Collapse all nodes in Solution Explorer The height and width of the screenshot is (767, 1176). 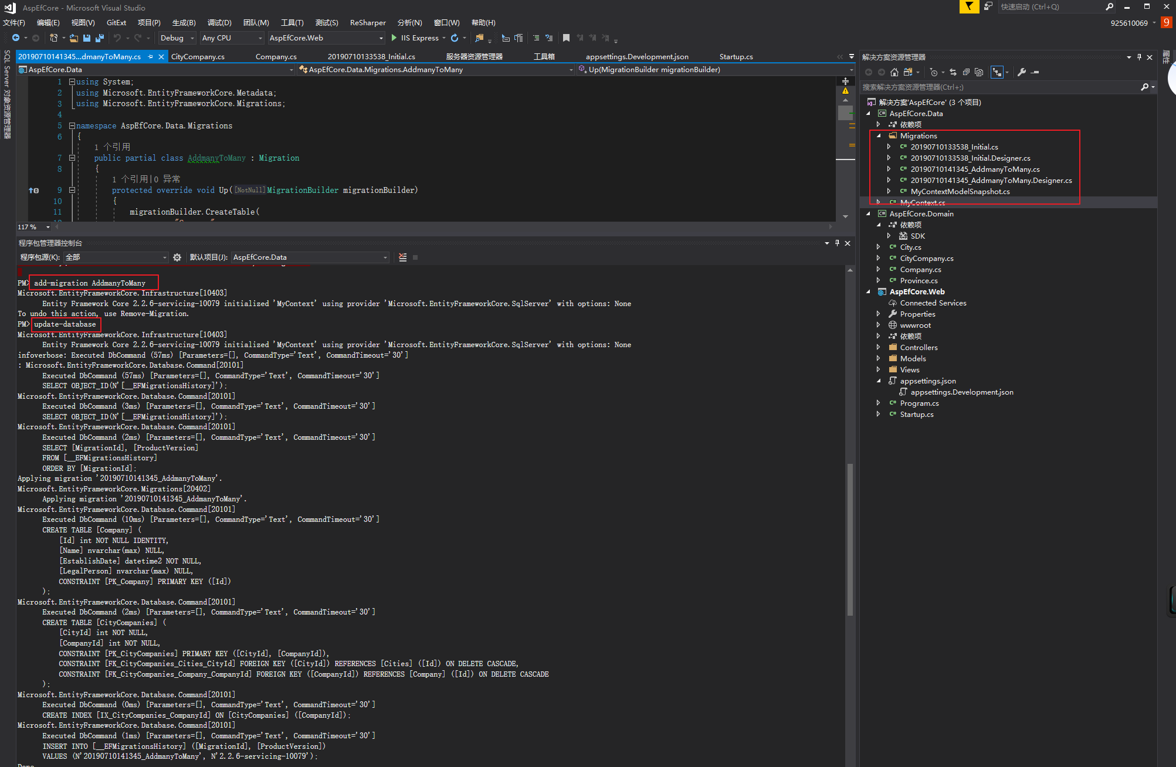pyautogui.click(x=967, y=72)
